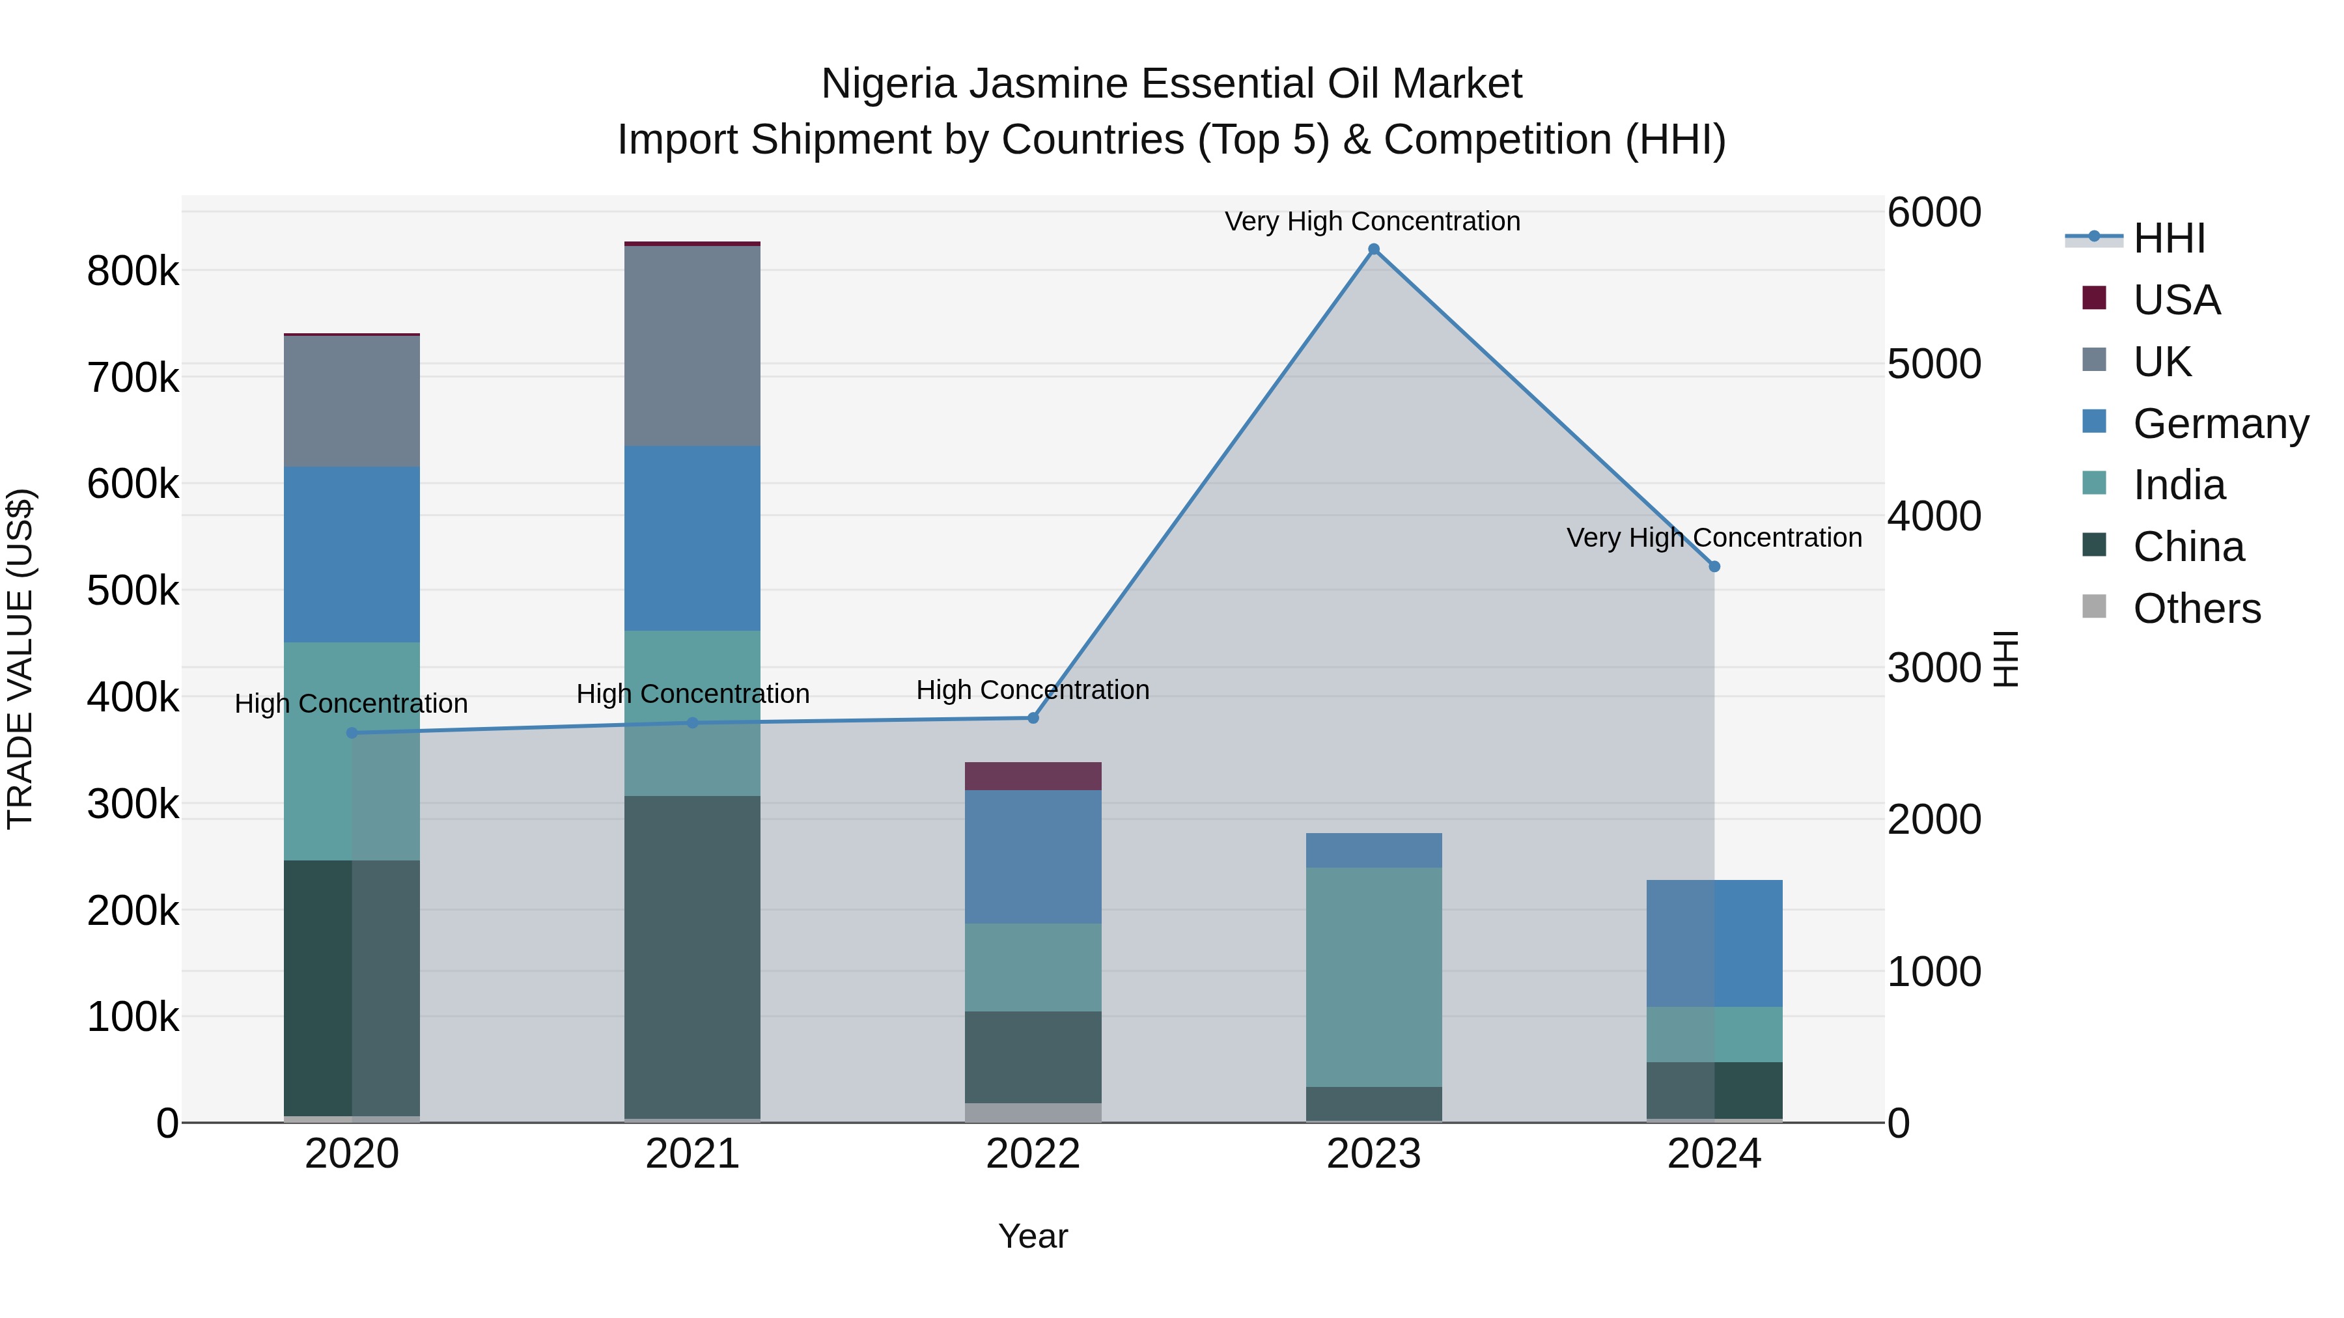Click the rotated HHI right axis title

(2007, 659)
